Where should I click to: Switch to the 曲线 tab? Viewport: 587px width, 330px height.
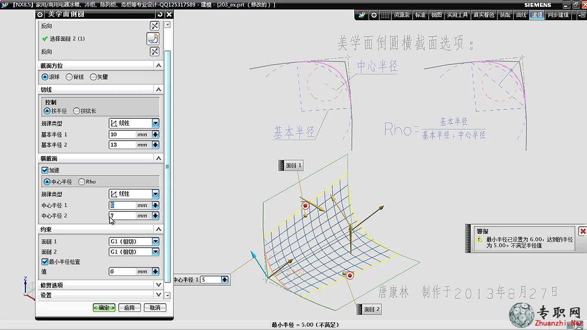[521, 15]
